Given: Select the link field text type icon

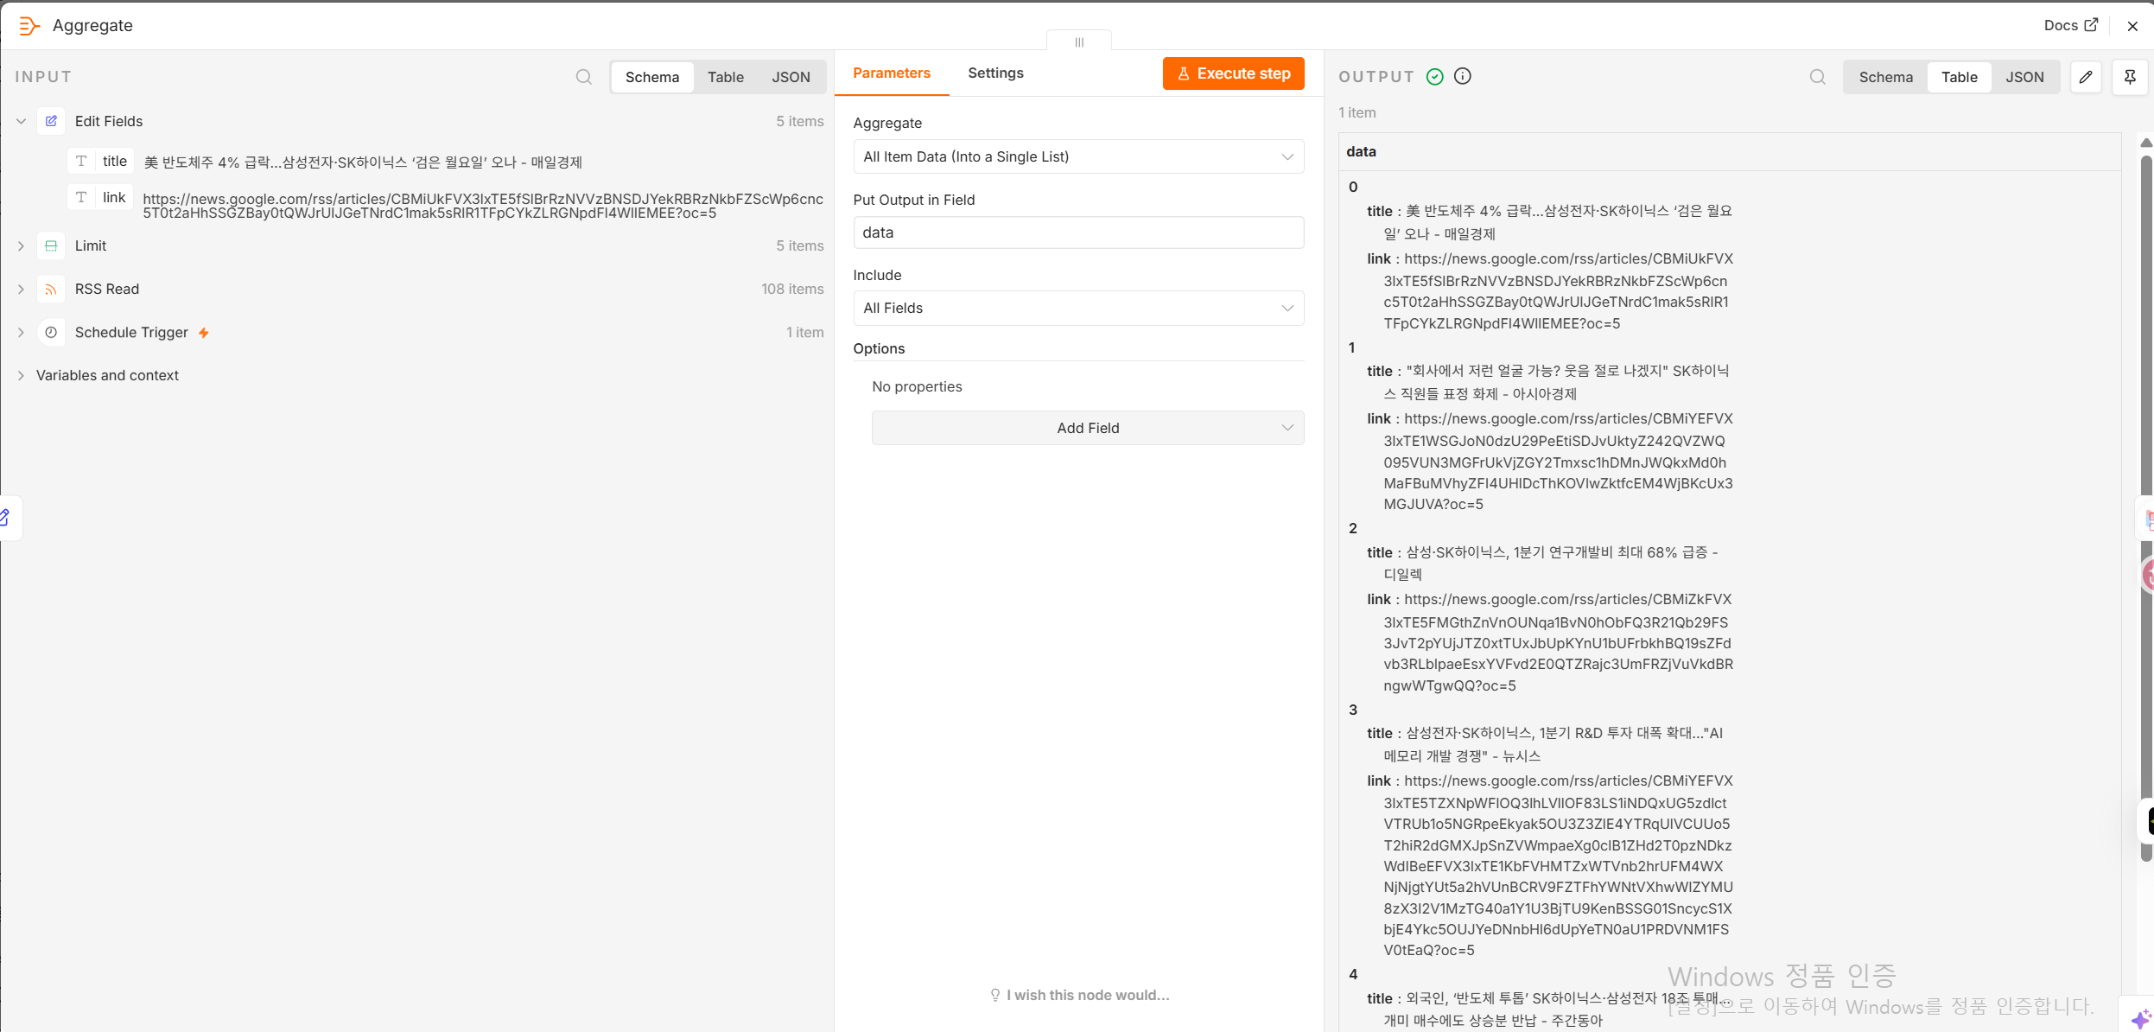Looking at the screenshot, I should point(81,197).
